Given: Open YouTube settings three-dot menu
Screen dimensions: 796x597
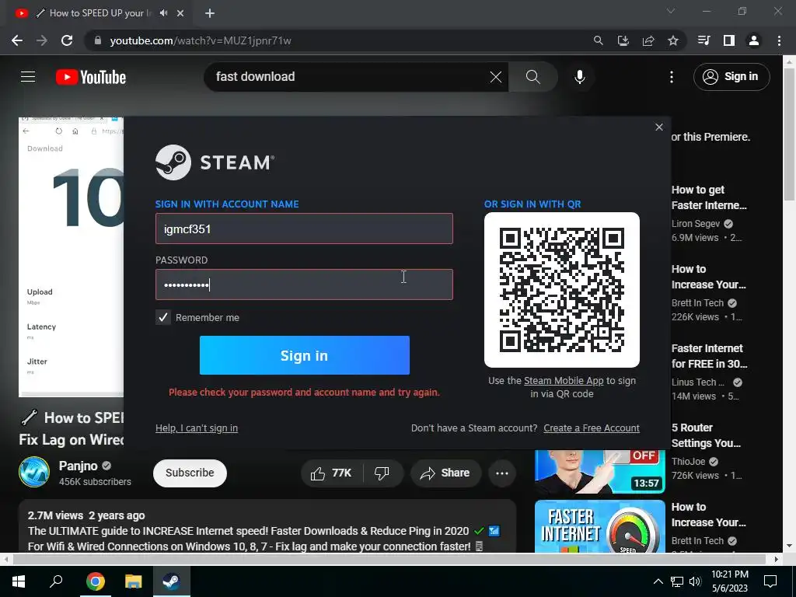Looking at the screenshot, I should 672,77.
